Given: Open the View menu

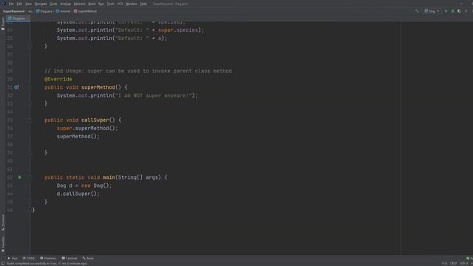Looking at the screenshot, I should (x=28, y=4).
